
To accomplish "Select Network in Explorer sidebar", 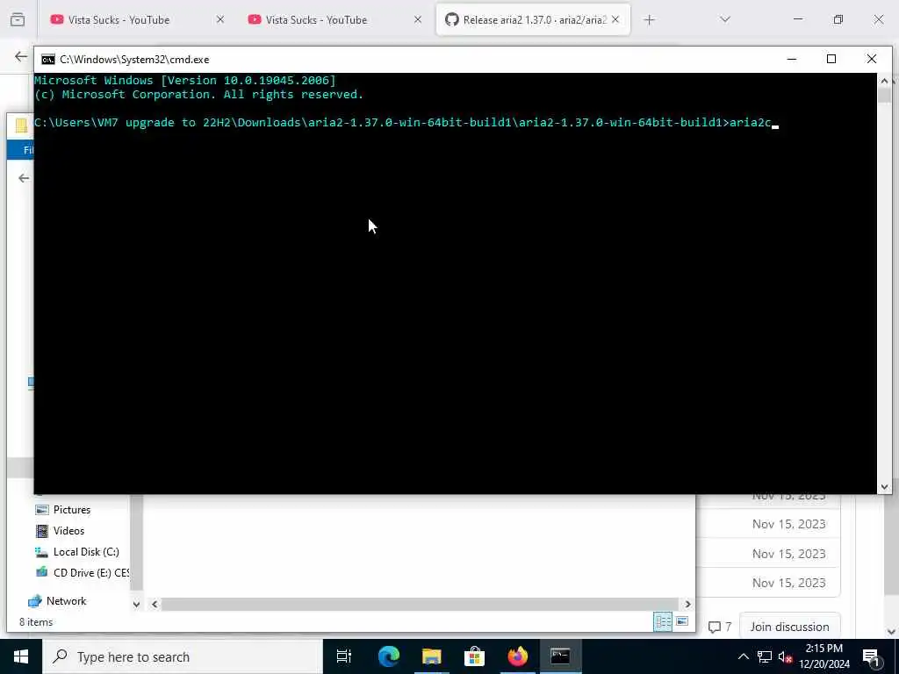I will coord(66,600).
